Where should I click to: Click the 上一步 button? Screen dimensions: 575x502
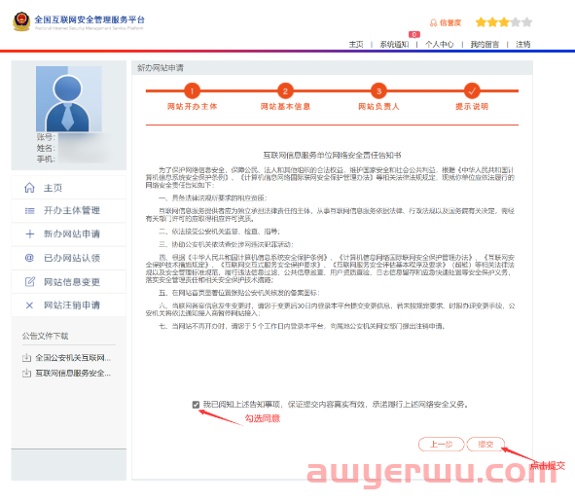click(x=441, y=445)
